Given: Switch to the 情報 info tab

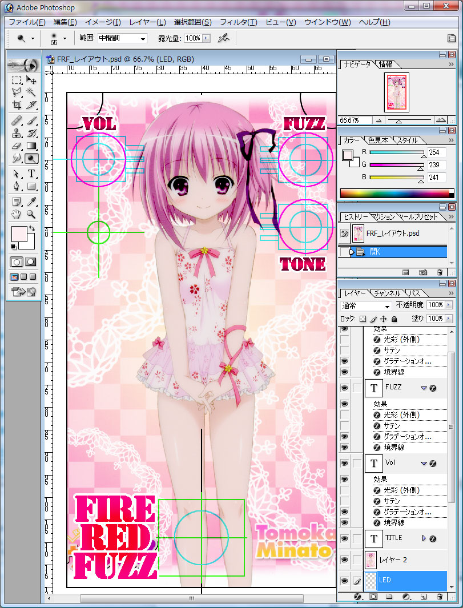Looking at the screenshot, I should (x=386, y=64).
